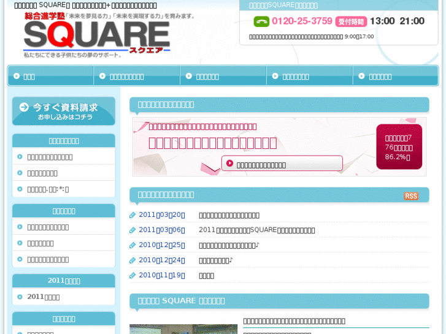Click the last tab of the blue navigation bar
Screen dimensions: 446x334
396,75
